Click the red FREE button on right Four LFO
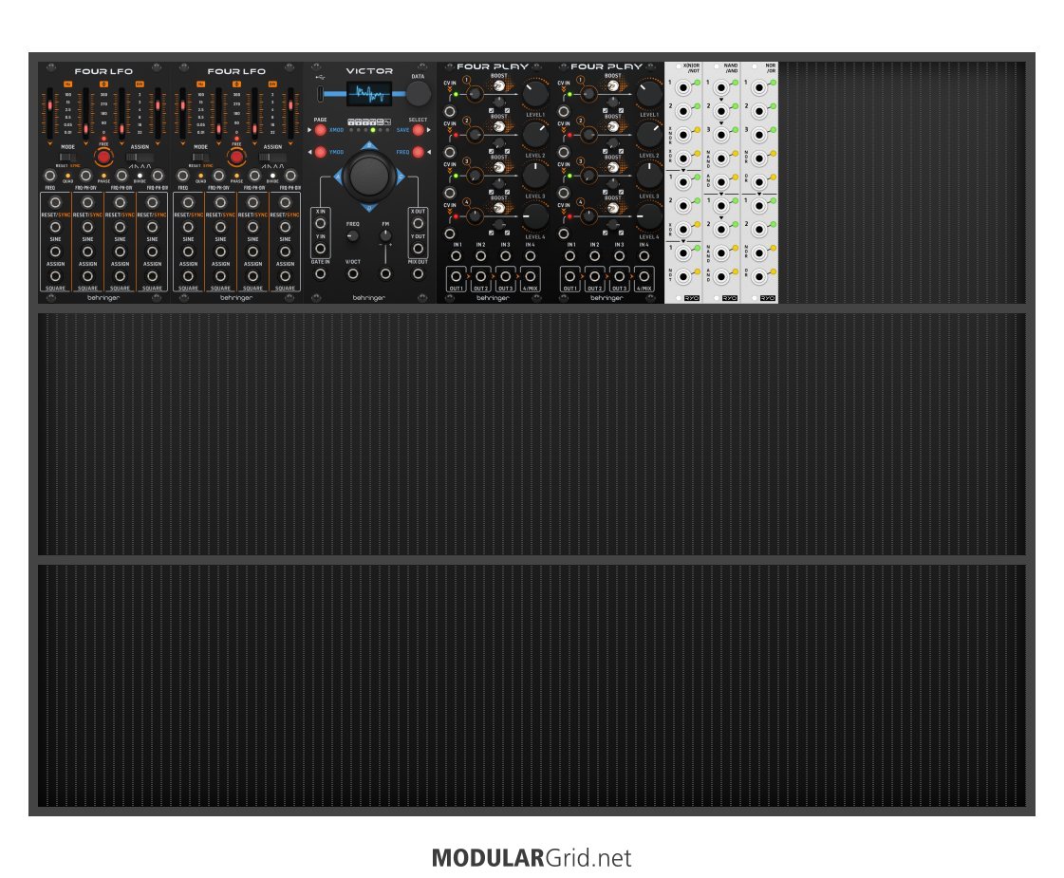 [x=236, y=158]
